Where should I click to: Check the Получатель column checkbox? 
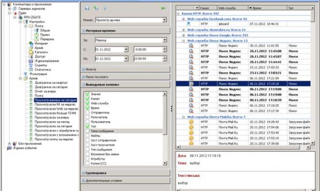87,117
